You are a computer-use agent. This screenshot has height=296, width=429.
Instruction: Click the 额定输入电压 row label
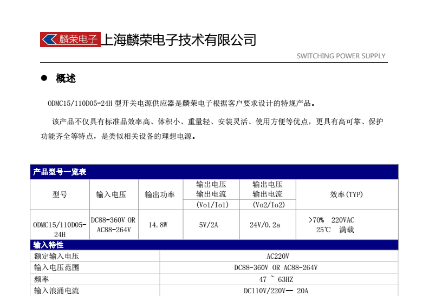56,256
